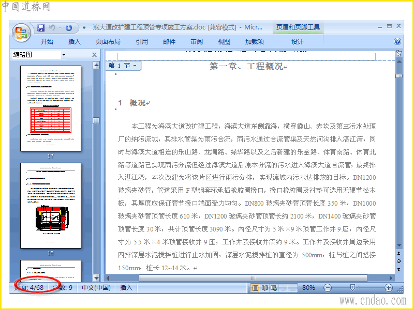Select the 邮件 ribbon tab
414x310 pixels.
169,42
